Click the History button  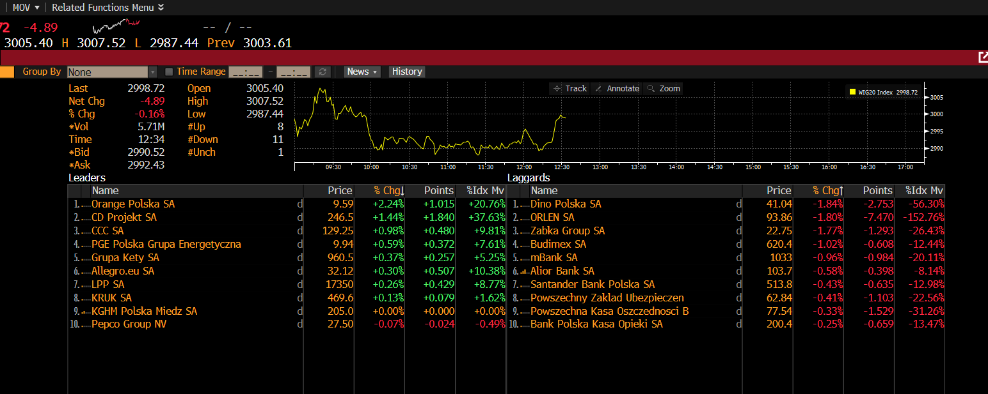click(x=407, y=72)
